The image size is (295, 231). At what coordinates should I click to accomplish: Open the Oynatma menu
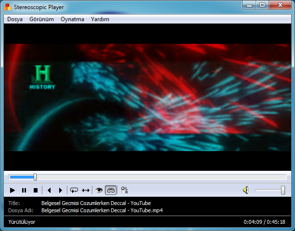click(72, 19)
